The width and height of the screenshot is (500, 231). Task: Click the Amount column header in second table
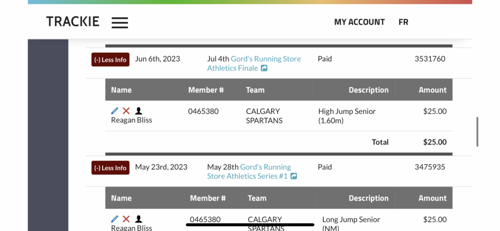[x=433, y=198]
